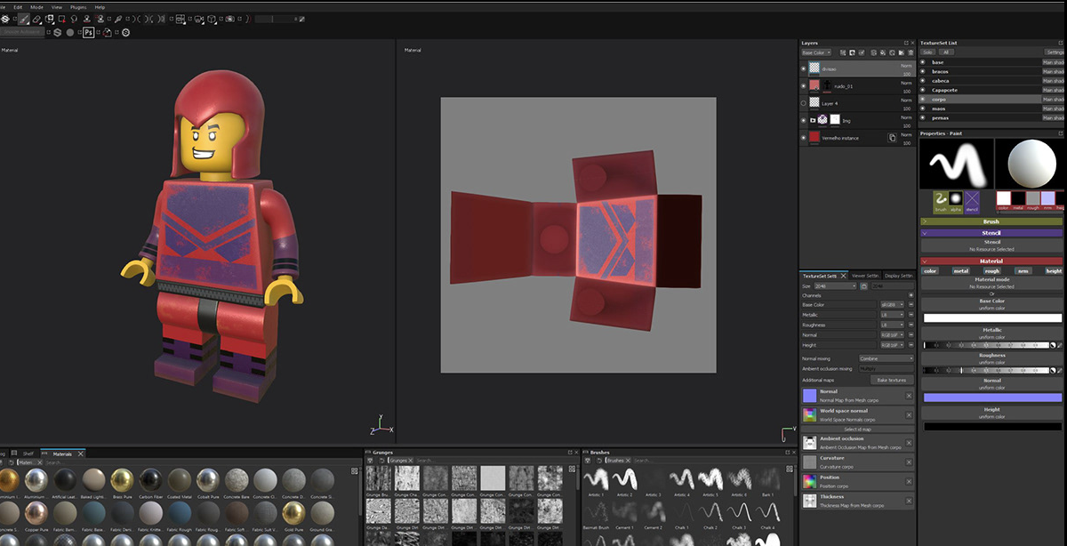Image resolution: width=1067 pixels, height=546 pixels.
Task: Open the Base Color channel dropdown in Layers
Action: [x=816, y=52]
